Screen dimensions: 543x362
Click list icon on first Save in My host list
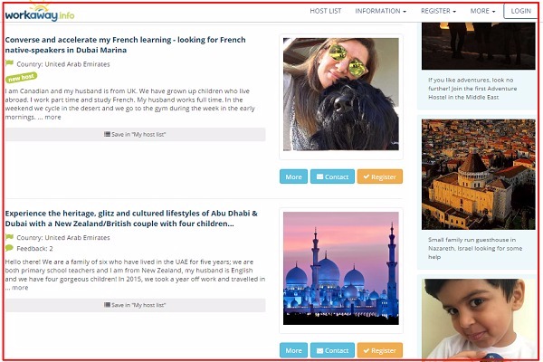108,134
